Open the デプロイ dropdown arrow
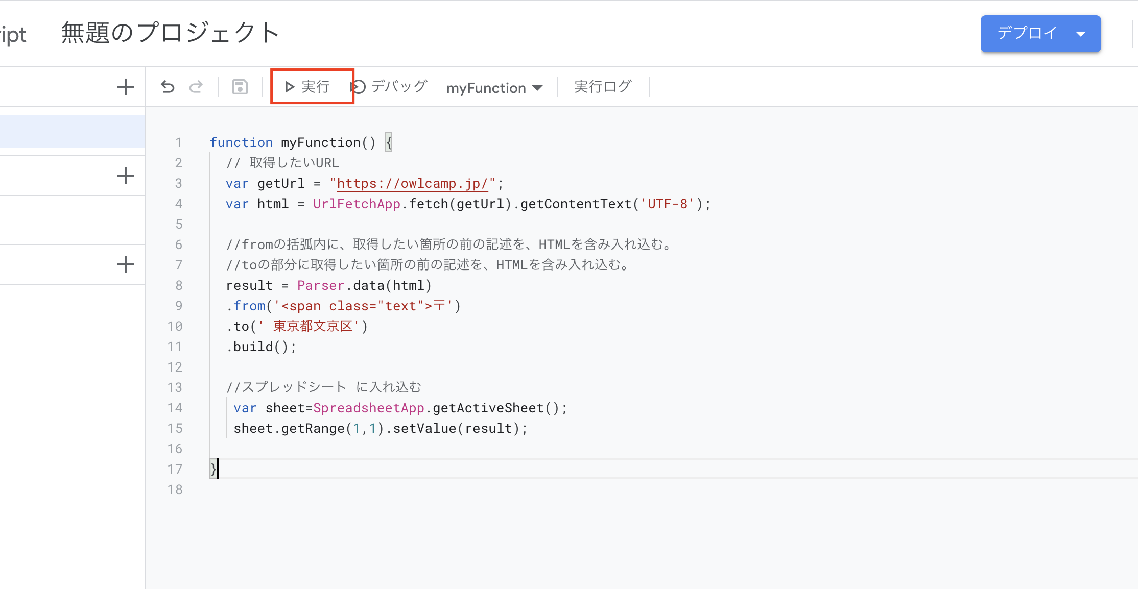Viewport: 1138px width, 589px height. [1081, 34]
